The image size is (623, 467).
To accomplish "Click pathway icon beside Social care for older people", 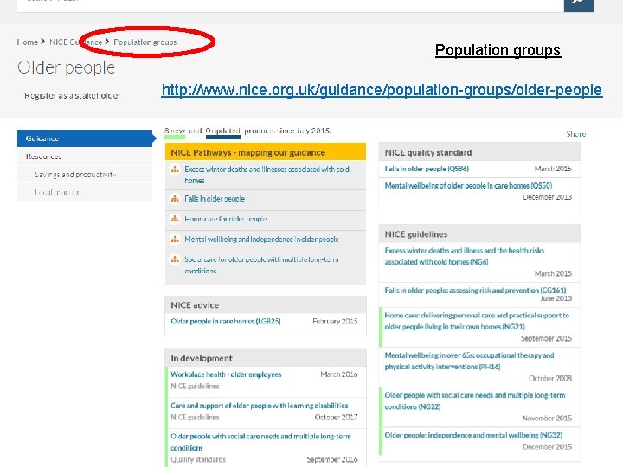I will [x=175, y=259].
